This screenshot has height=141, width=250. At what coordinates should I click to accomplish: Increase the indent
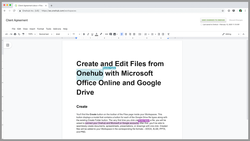pyautogui.click(x=163, y=34)
